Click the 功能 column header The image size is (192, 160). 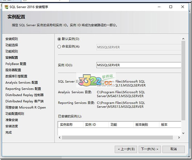point(121,125)
